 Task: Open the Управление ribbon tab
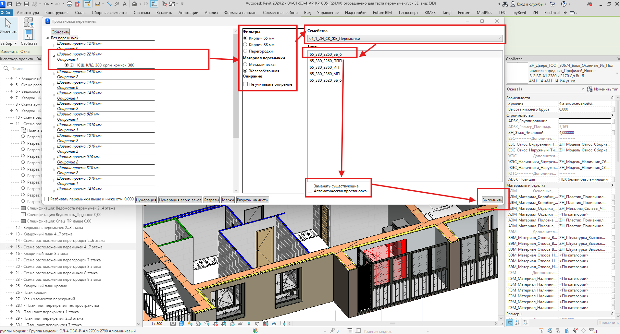[328, 13]
